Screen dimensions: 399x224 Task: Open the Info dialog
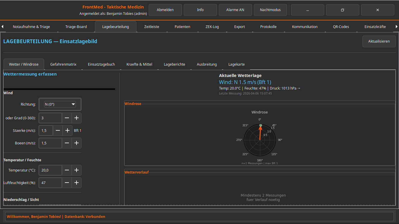(x=200, y=10)
